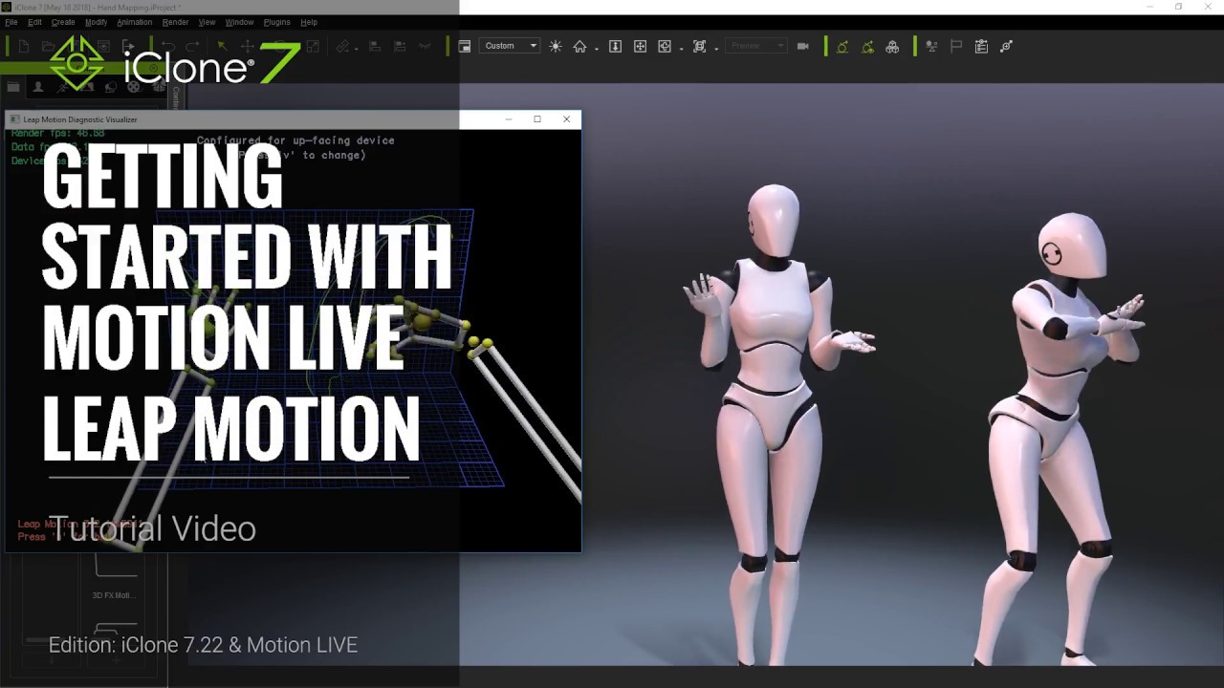Image resolution: width=1224 pixels, height=688 pixels.
Task: Click the actor-on-platform icon
Action: (x=931, y=46)
